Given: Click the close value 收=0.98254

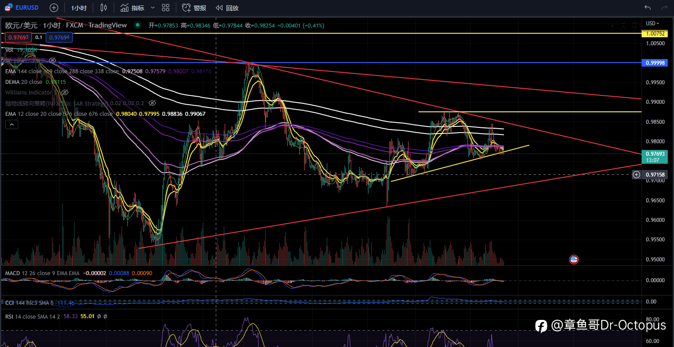Looking at the screenshot, I should 260,25.
